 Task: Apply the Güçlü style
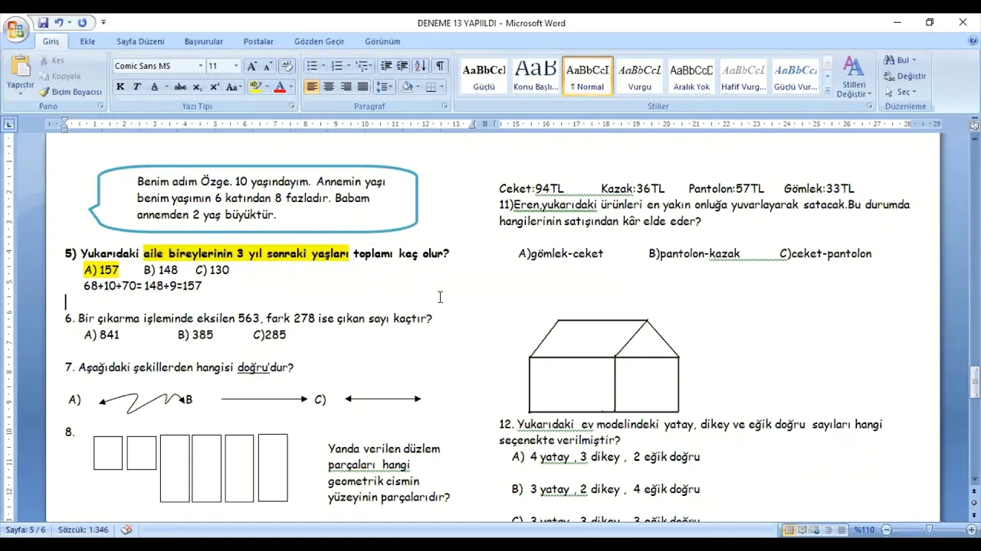484,76
